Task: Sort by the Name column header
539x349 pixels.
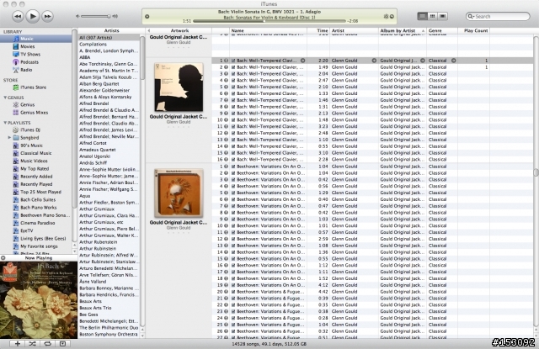Action: 268,30
